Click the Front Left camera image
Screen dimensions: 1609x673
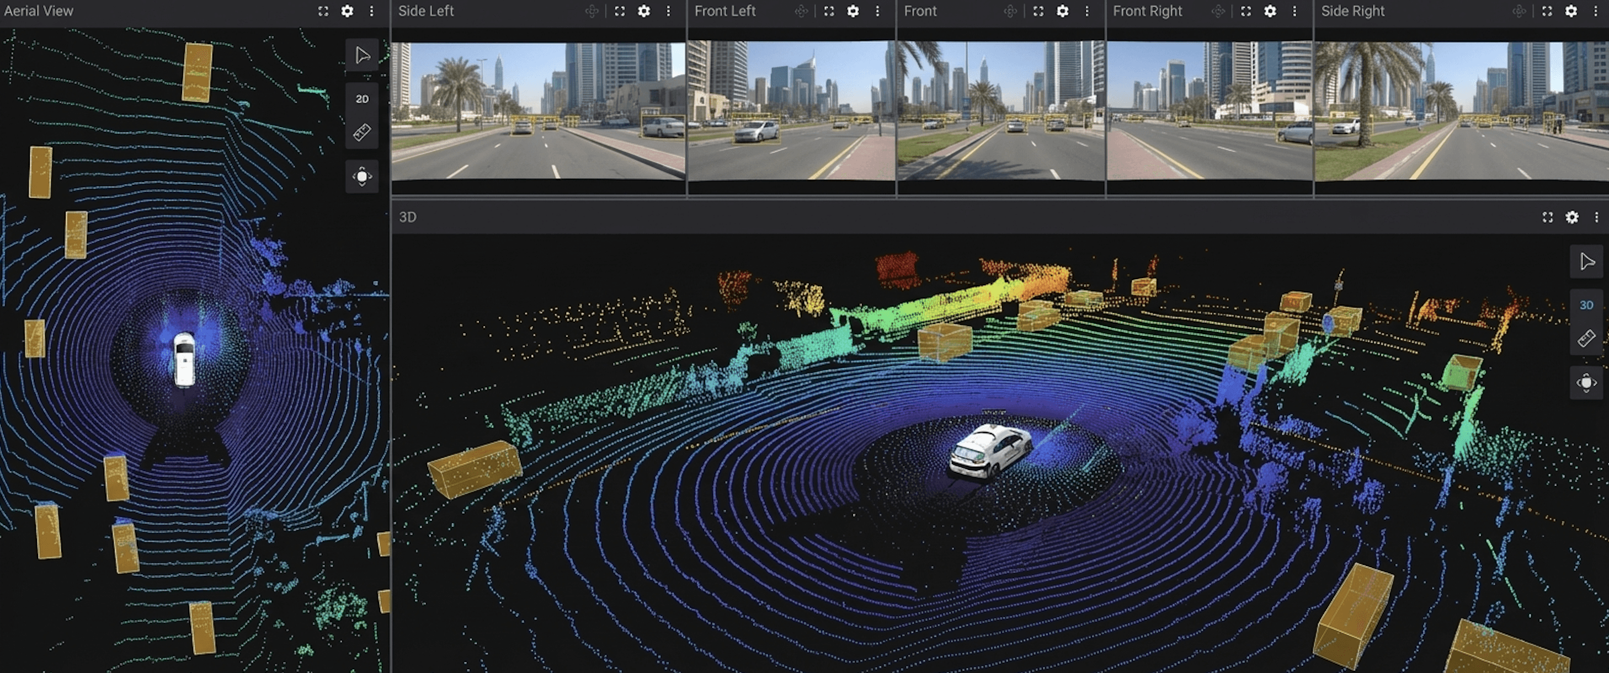[x=791, y=110]
